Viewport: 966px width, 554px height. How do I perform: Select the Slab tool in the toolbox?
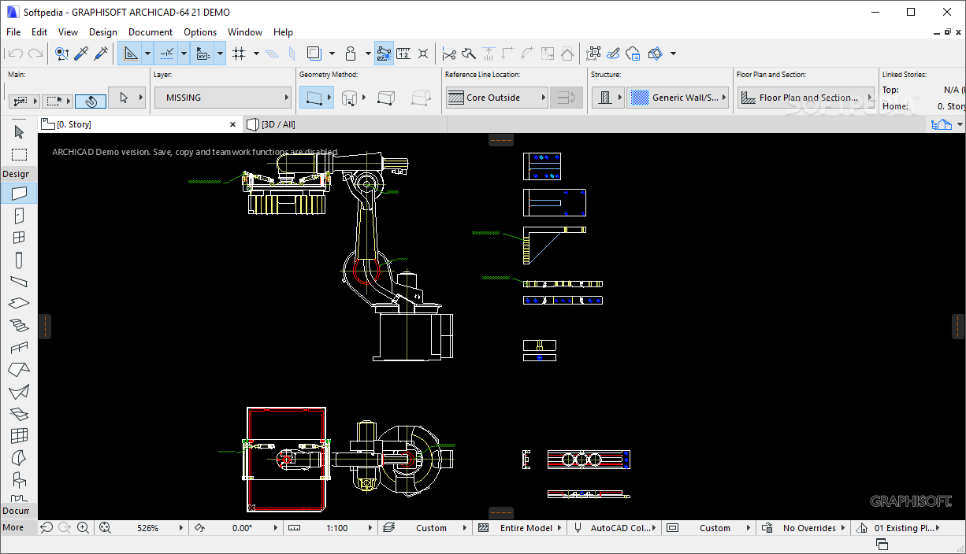pos(20,303)
